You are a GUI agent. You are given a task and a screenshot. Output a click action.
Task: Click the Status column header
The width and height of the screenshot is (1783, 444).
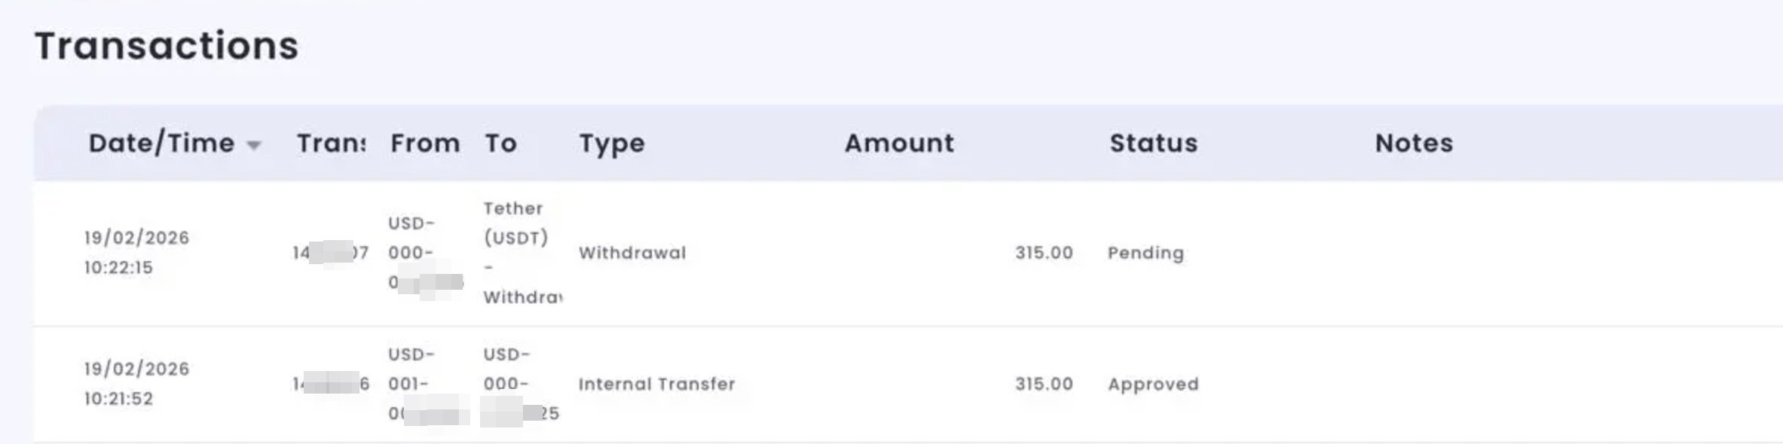(1153, 143)
